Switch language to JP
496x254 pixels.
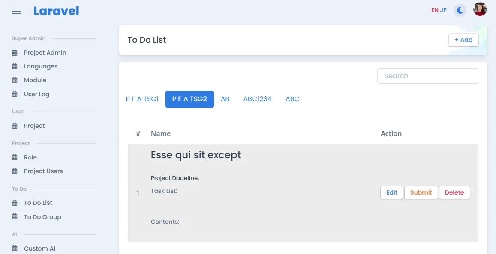pyautogui.click(x=443, y=10)
